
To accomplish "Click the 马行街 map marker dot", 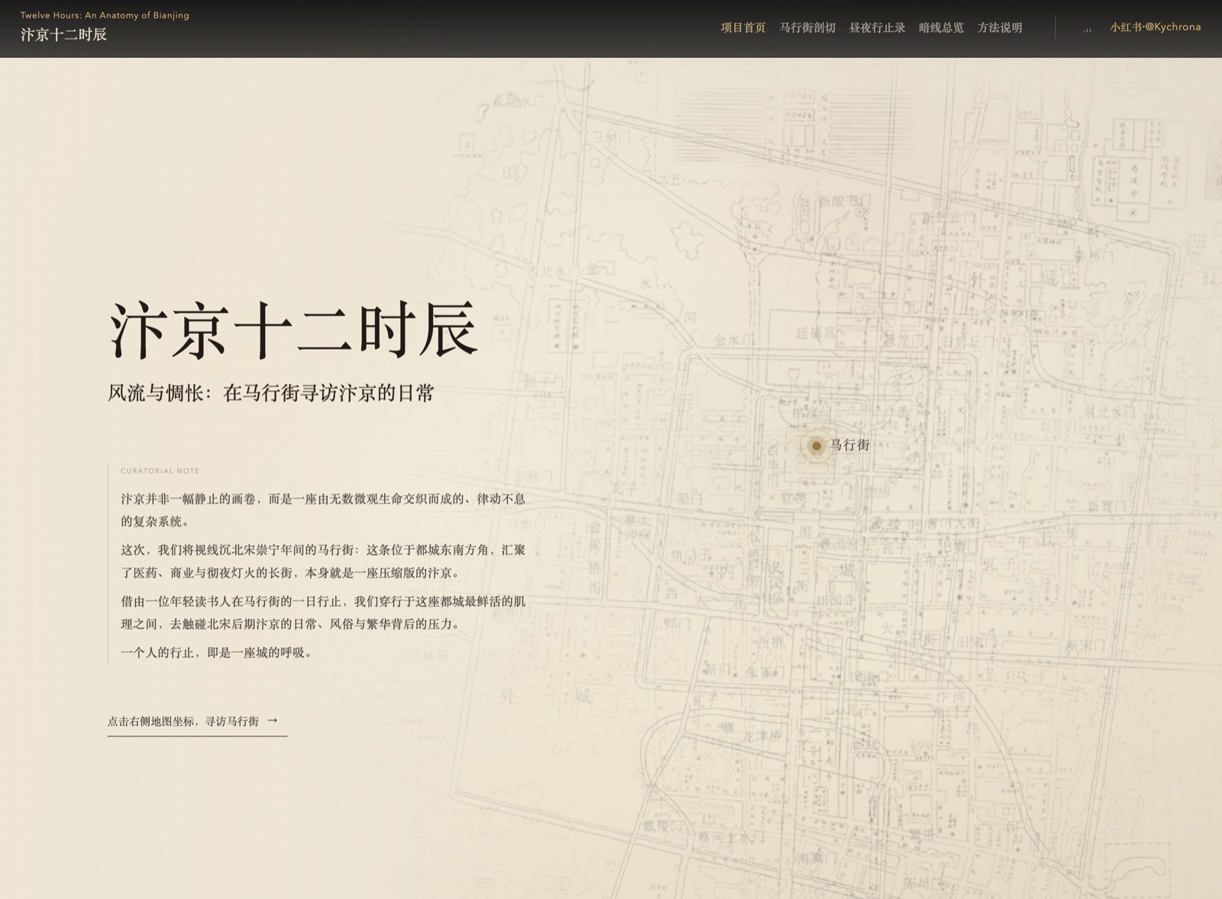I will point(816,445).
